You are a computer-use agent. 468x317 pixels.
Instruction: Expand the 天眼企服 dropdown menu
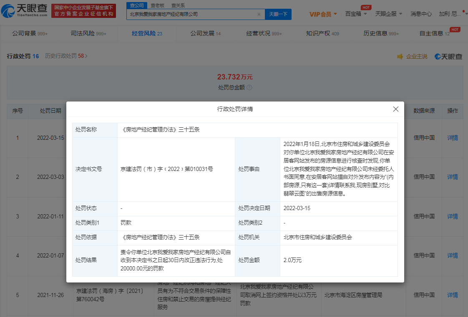[389, 14]
